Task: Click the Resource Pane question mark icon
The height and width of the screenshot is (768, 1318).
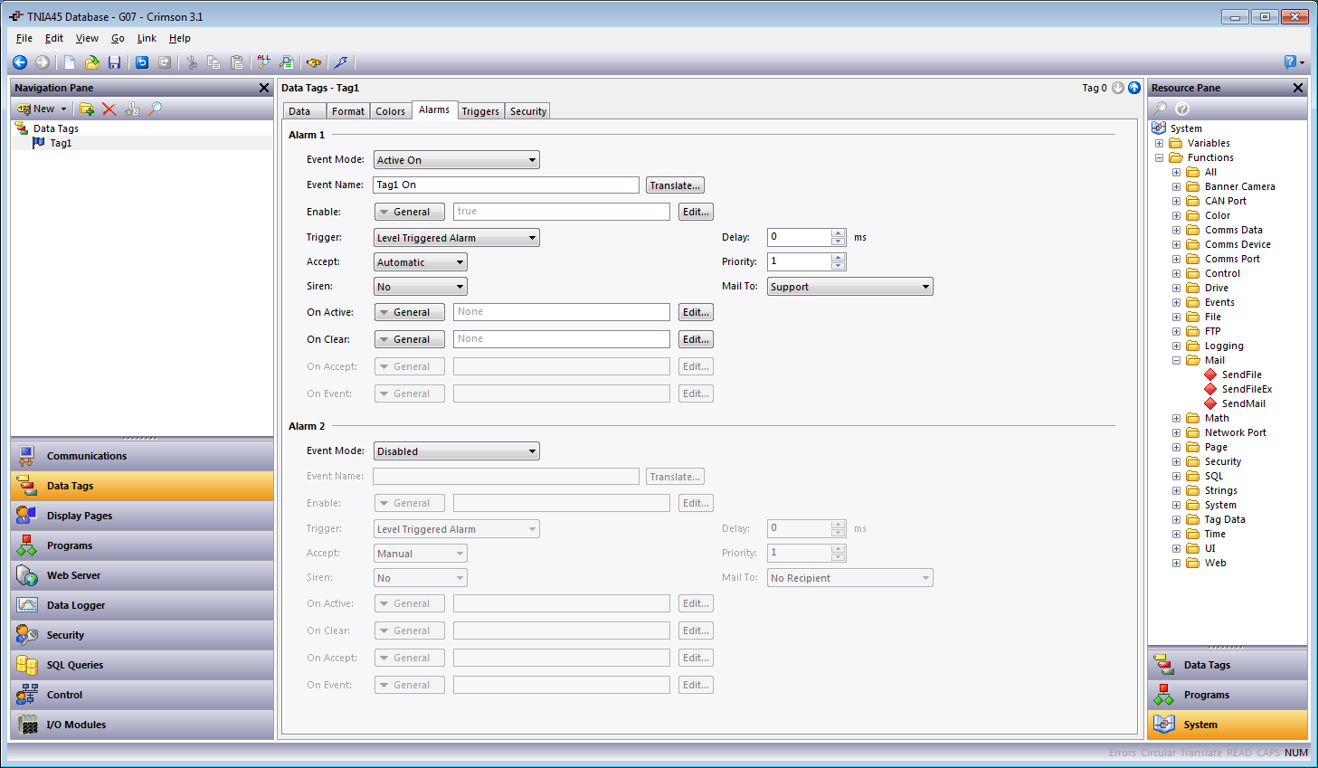Action: pos(1182,109)
